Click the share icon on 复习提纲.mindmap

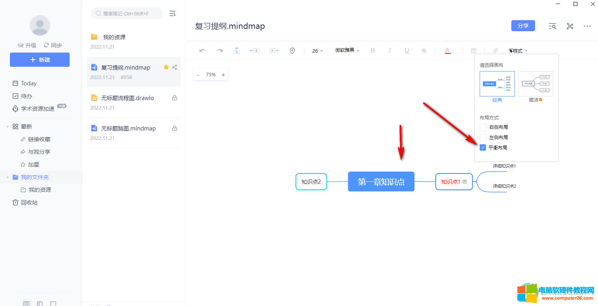tap(175, 67)
